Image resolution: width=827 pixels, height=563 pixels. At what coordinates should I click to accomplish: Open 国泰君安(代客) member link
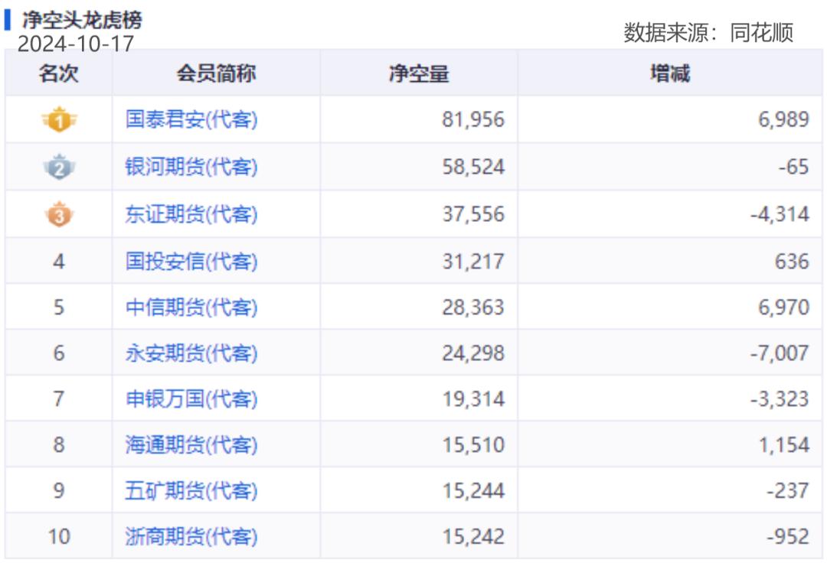click(191, 120)
